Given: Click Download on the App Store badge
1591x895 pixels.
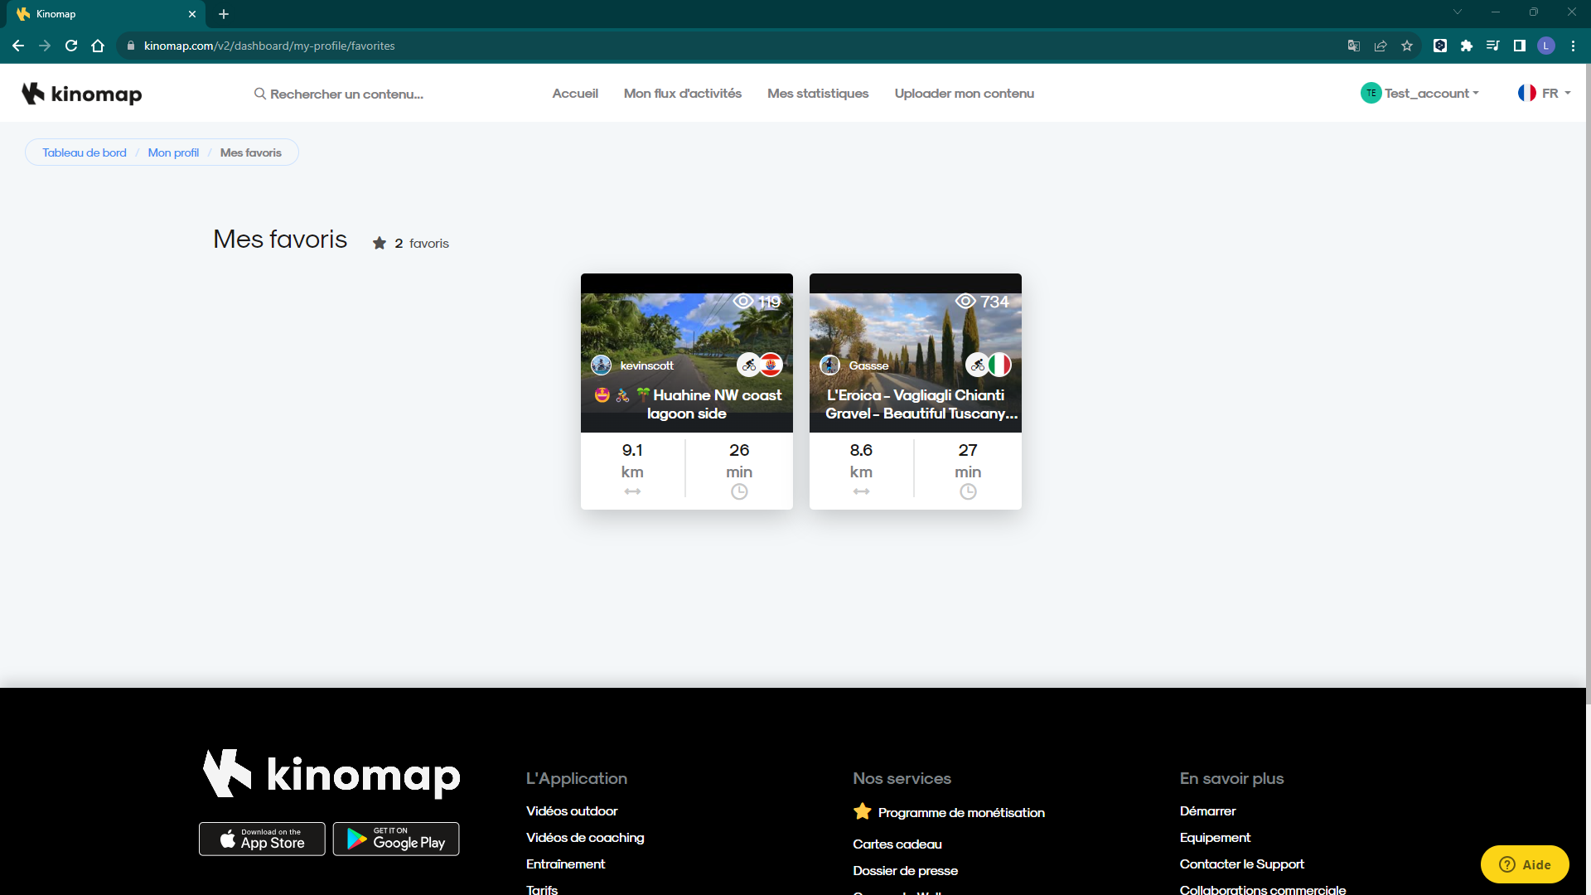Looking at the screenshot, I should (x=262, y=839).
